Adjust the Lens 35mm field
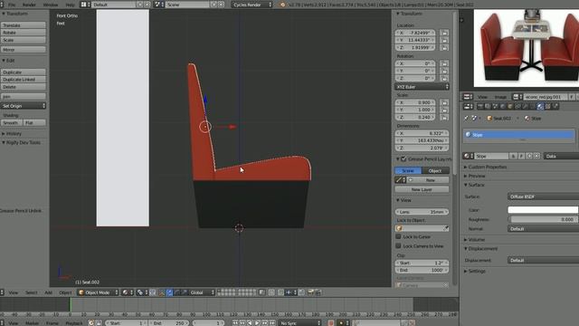 (422, 212)
